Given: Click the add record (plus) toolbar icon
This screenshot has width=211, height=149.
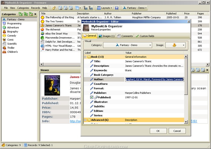Looking at the screenshot, I should tap(60, 8).
